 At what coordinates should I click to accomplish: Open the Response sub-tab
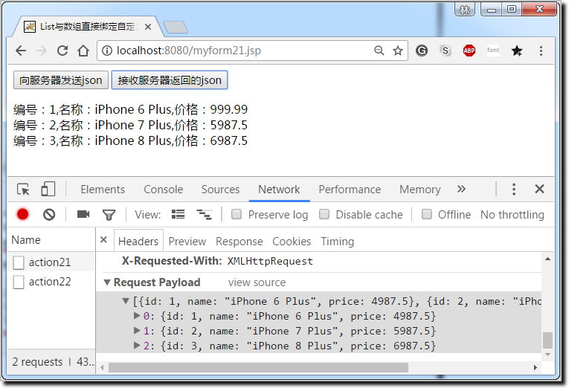(240, 241)
